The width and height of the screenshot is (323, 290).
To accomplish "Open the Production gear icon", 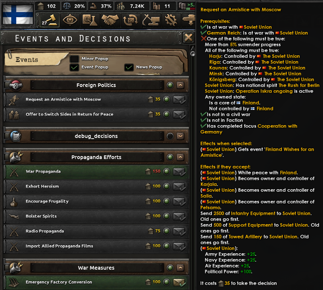I will tap(171, 20).
